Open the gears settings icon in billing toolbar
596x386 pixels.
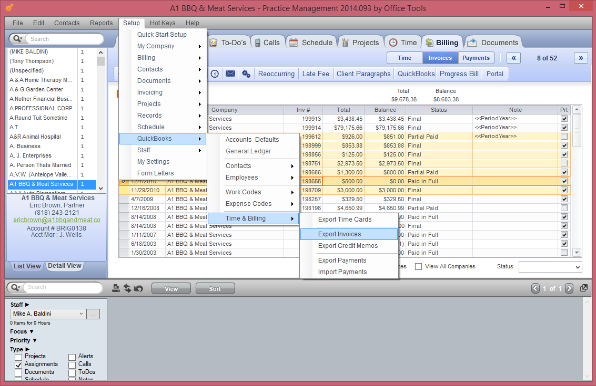pyautogui.click(x=246, y=74)
